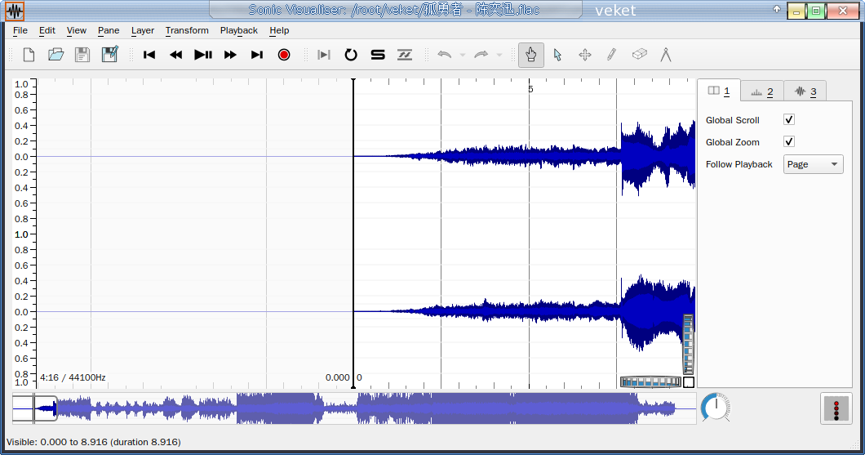This screenshot has width=865, height=455.
Task: Click the veket up-arrow title button
Action: coord(777,9)
